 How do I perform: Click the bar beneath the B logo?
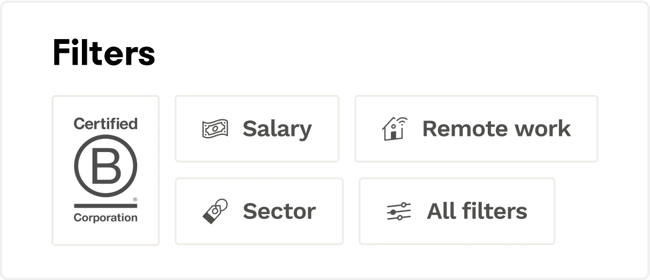(x=105, y=206)
